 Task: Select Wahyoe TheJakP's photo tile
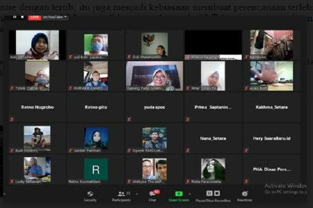pyautogui.click(x=154, y=169)
